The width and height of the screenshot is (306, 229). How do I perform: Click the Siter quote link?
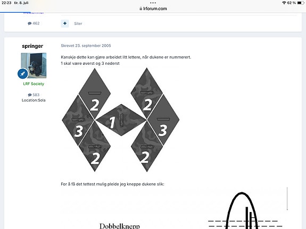pyautogui.click(x=78, y=23)
